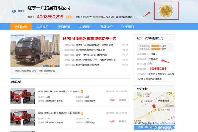198x132 pixels.
Task: Click the 88% lead handling rate bar
Action: coord(156,49)
